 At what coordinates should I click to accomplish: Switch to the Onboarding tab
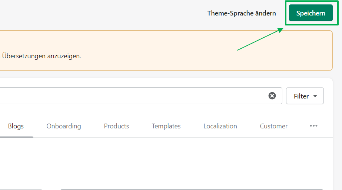pos(64,126)
